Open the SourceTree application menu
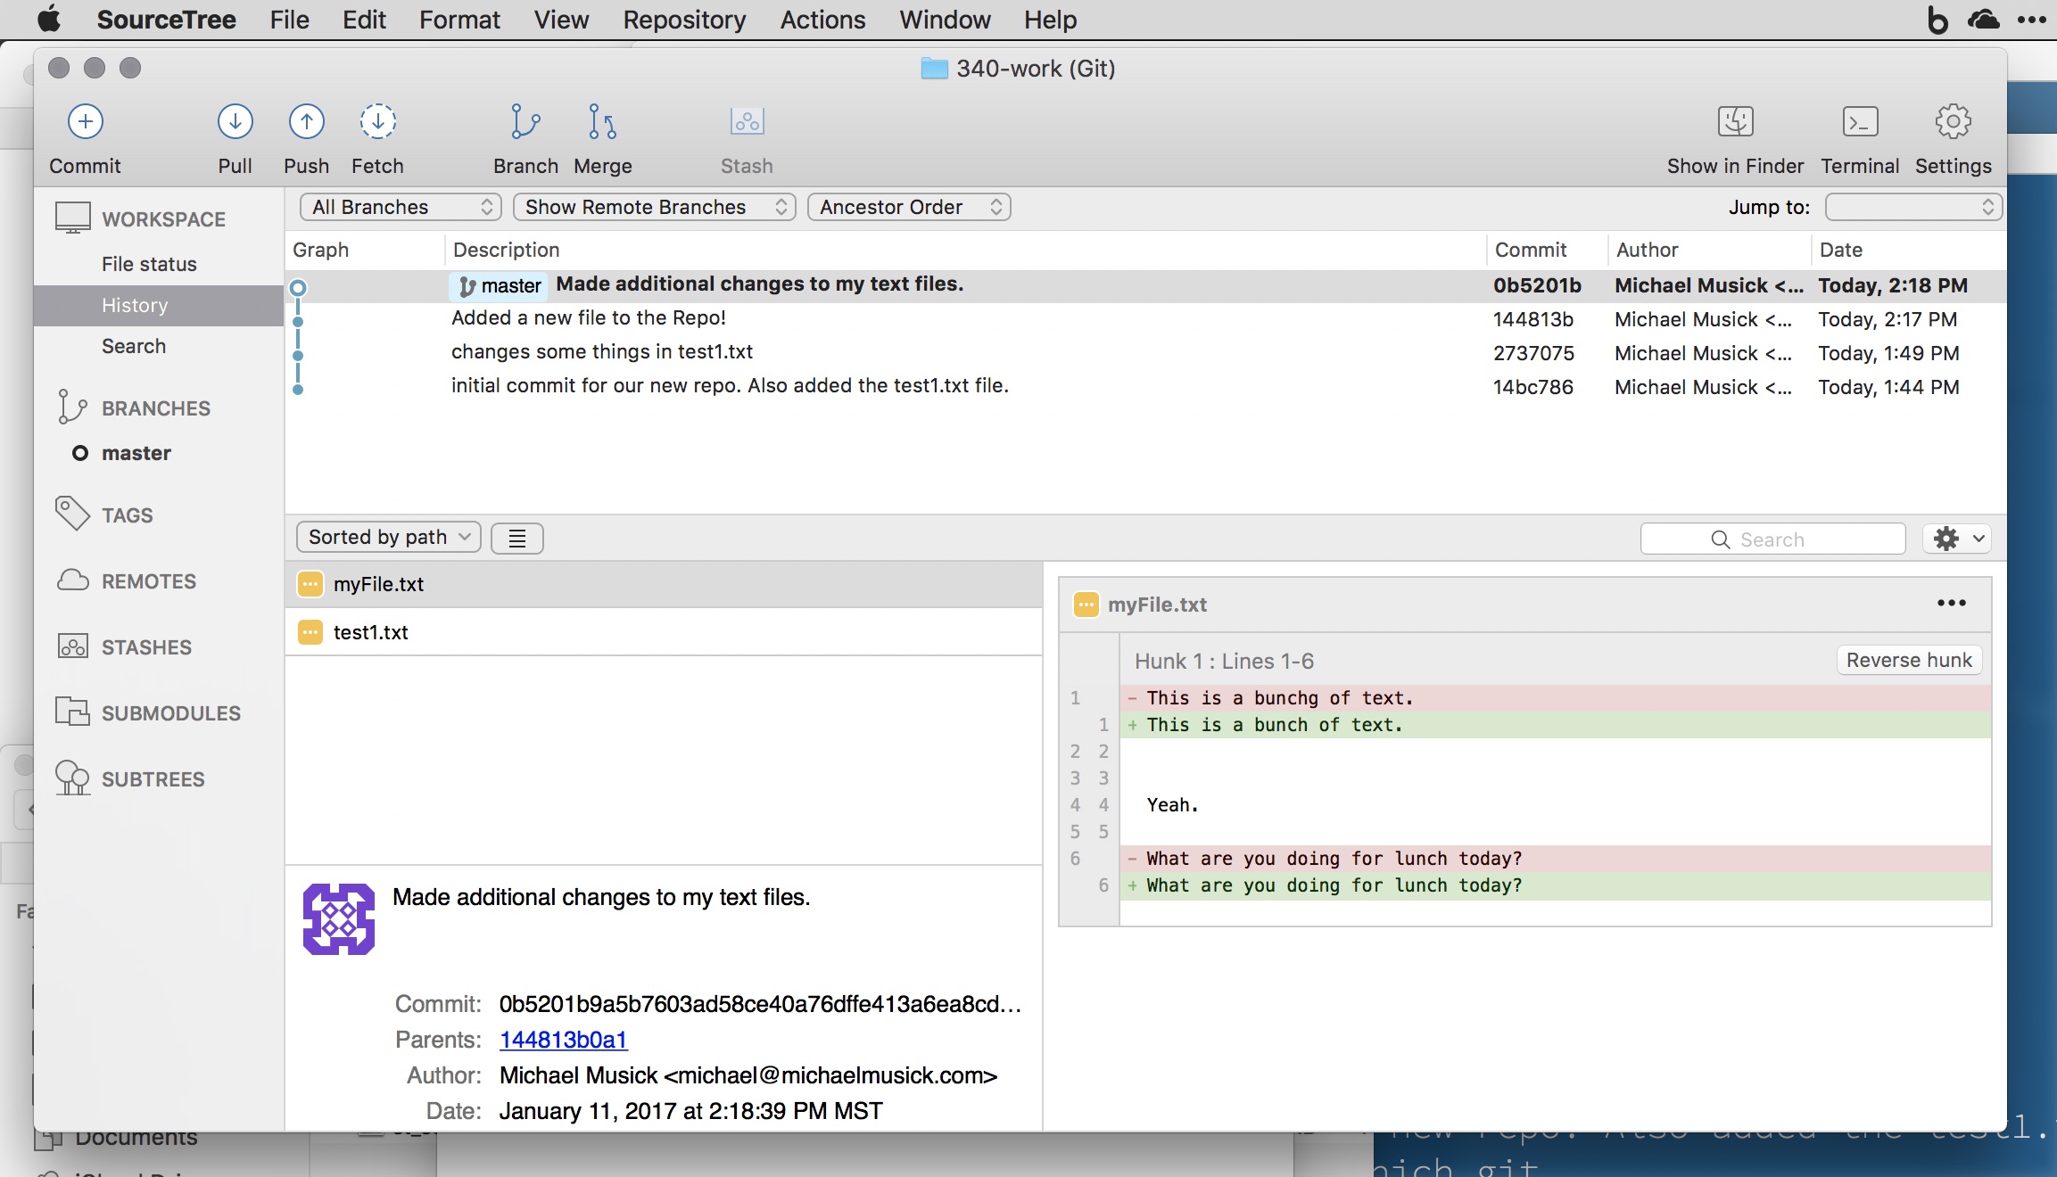This screenshot has height=1177, width=2057. pyautogui.click(x=166, y=20)
